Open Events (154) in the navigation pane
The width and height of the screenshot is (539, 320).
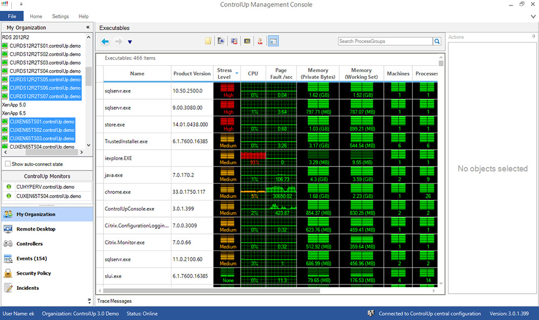(x=47, y=259)
